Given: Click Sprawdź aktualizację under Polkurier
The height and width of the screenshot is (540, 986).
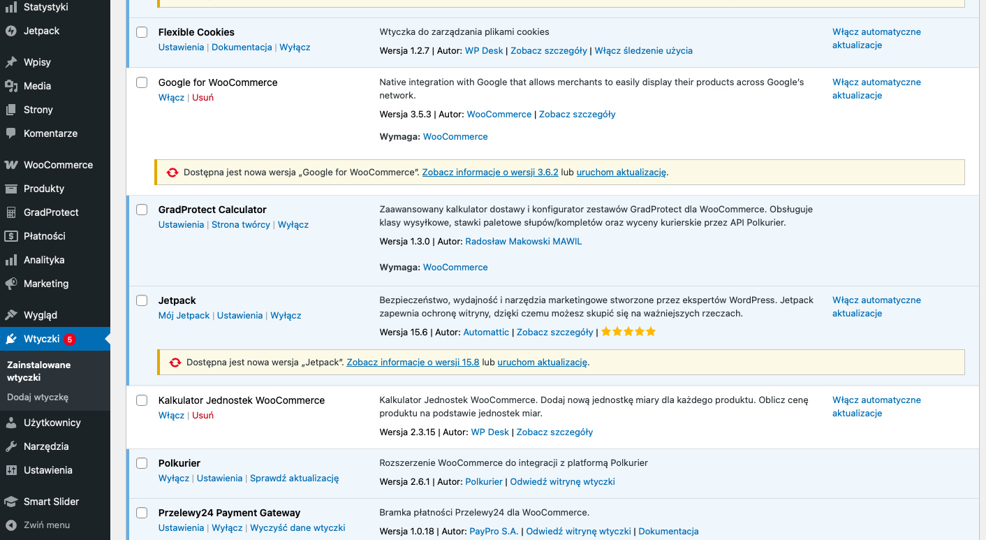Looking at the screenshot, I should 294,479.
